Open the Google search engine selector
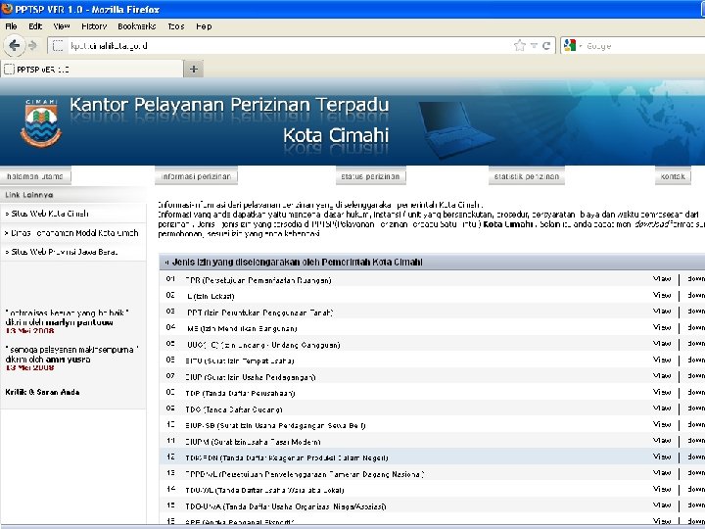Image resolution: width=705 pixels, height=529 pixels. tap(572, 45)
